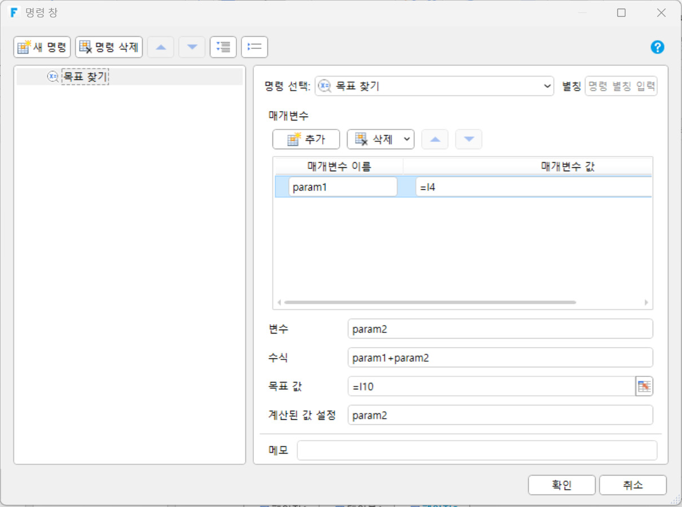The height and width of the screenshot is (507, 682).
Task: Click the left arrow of the parameter table scrollbar
Action: 279,303
